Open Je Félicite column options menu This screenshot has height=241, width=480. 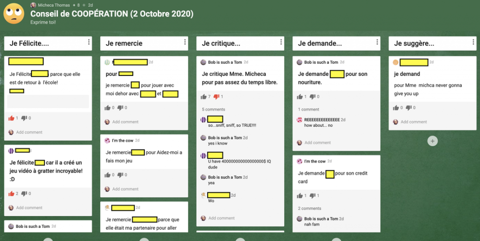point(89,43)
